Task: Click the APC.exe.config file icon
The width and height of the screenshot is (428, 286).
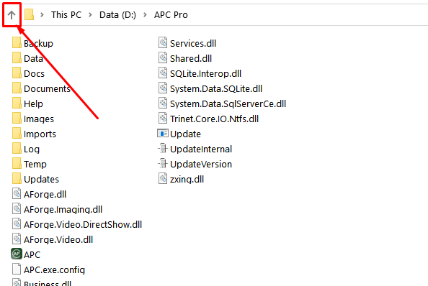Action: [x=17, y=269]
